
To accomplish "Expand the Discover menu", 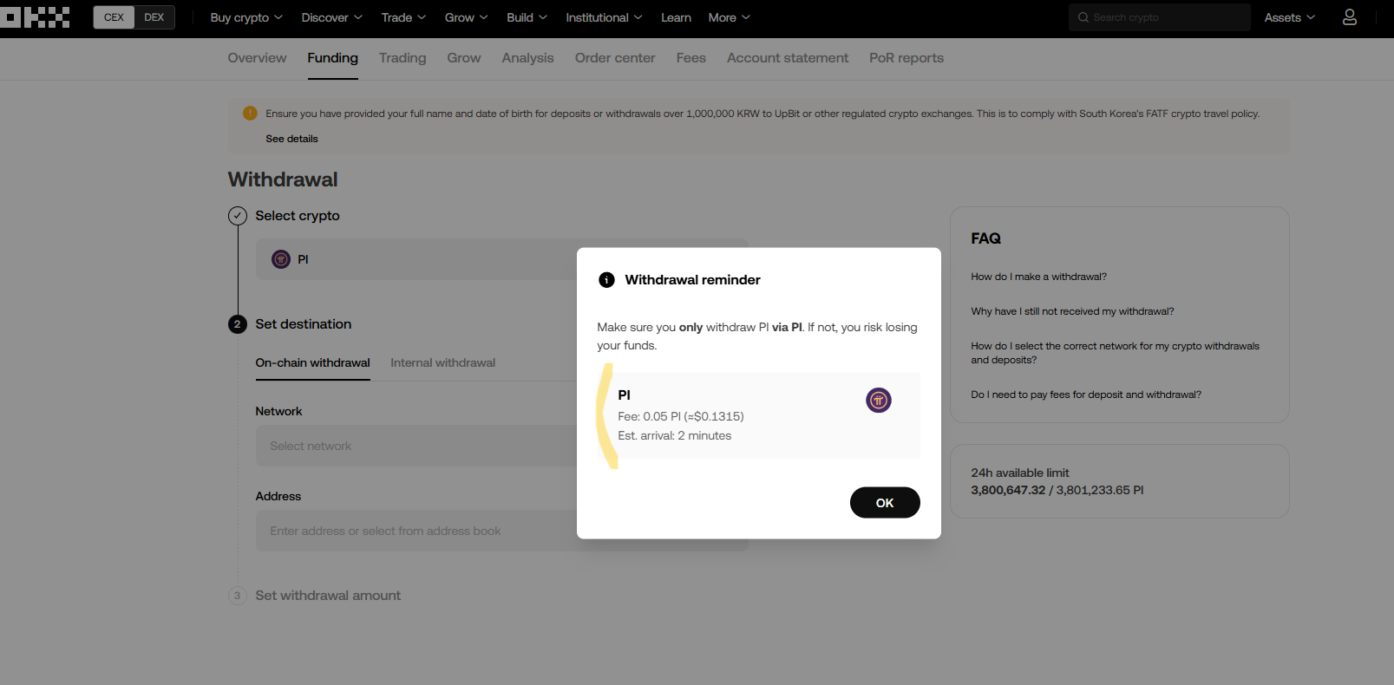I will point(332,17).
